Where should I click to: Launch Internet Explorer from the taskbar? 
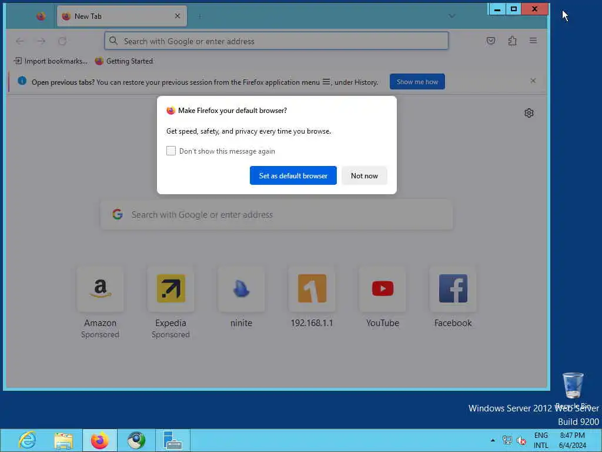27,440
